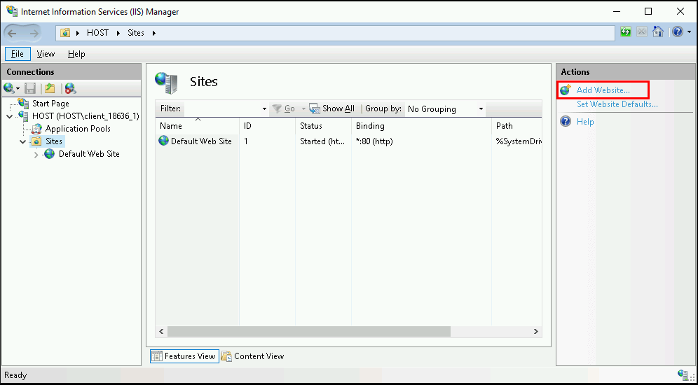Open the Go button dropdown arrow
The height and width of the screenshot is (385, 698).
(303, 109)
